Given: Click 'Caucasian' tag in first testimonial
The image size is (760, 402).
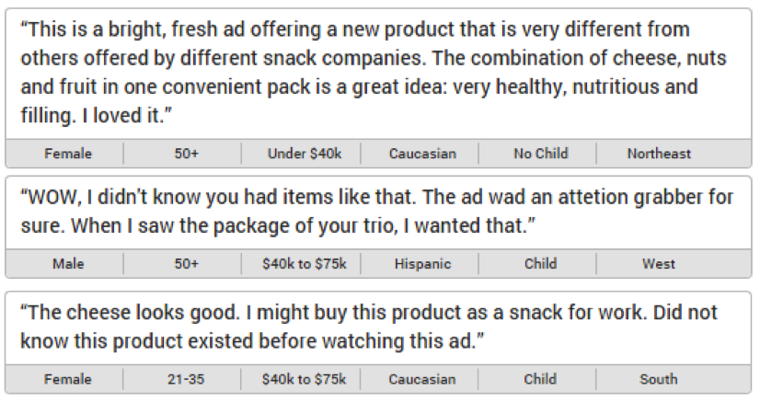Looking at the screenshot, I should click(422, 154).
